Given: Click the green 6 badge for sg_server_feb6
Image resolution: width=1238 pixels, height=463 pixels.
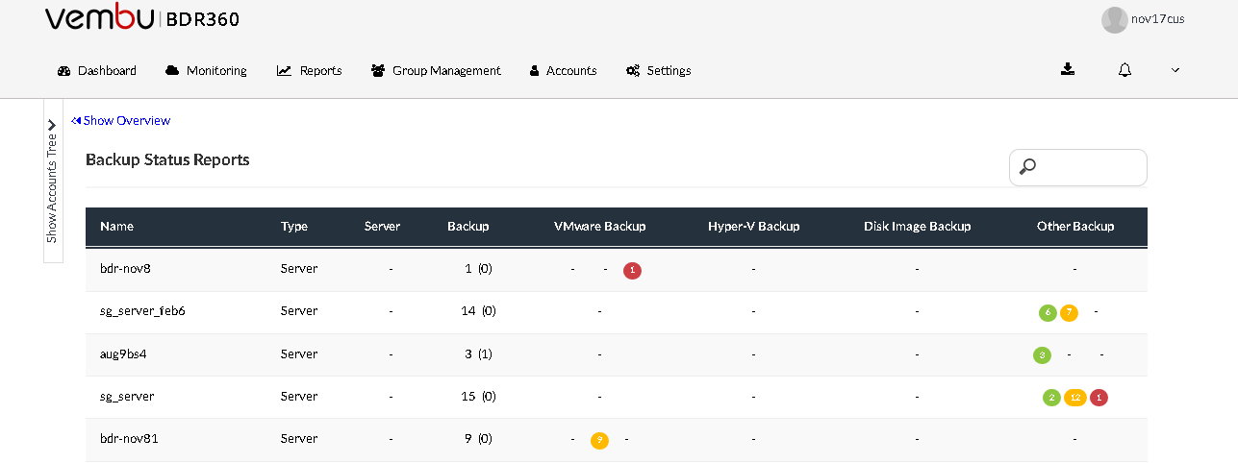Looking at the screenshot, I should pyautogui.click(x=1048, y=312).
